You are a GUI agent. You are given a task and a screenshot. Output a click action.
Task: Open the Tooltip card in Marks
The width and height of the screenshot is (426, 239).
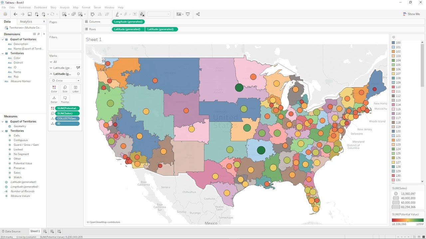click(x=65, y=100)
